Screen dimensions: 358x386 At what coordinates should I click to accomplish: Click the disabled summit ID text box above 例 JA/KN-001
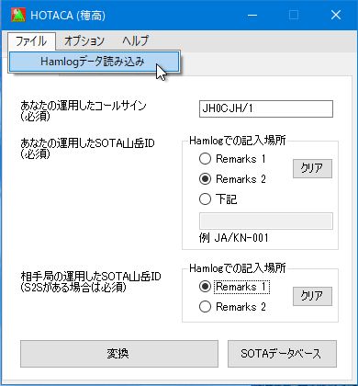[266, 221]
